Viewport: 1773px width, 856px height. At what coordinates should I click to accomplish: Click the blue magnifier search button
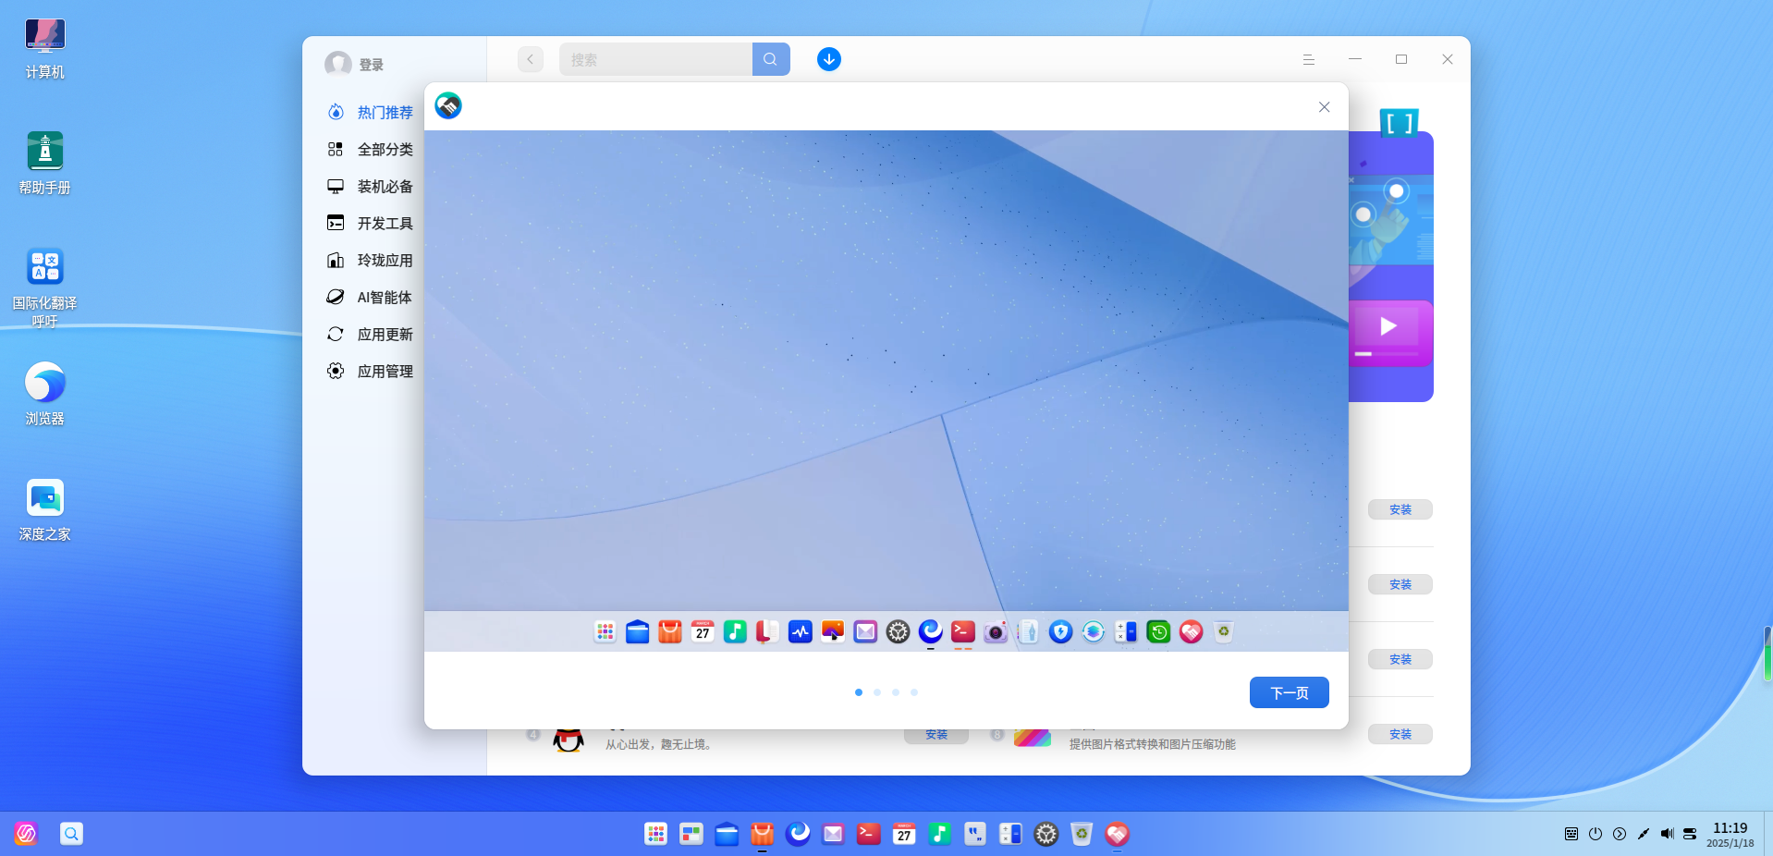point(771,59)
